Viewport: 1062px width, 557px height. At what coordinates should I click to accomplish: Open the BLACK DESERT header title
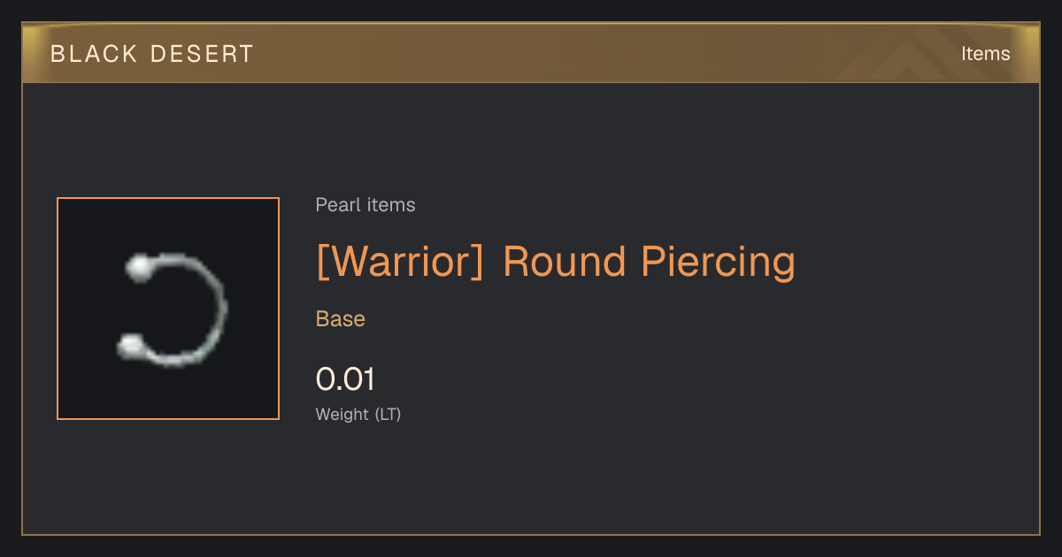(152, 54)
